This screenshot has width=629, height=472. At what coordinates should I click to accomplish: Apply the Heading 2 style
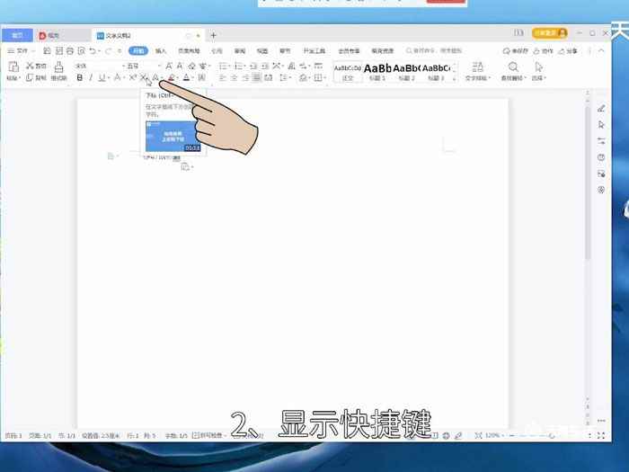[x=406, y=73]
